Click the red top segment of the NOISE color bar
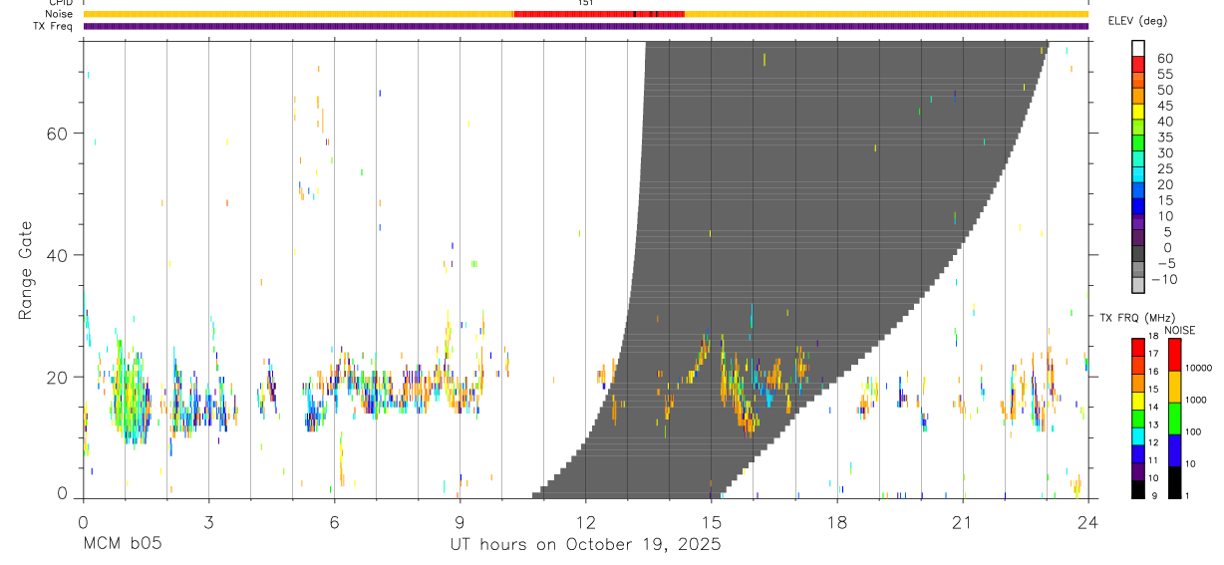This screenshot has height=565, width=1224. tap(1173, 355)
